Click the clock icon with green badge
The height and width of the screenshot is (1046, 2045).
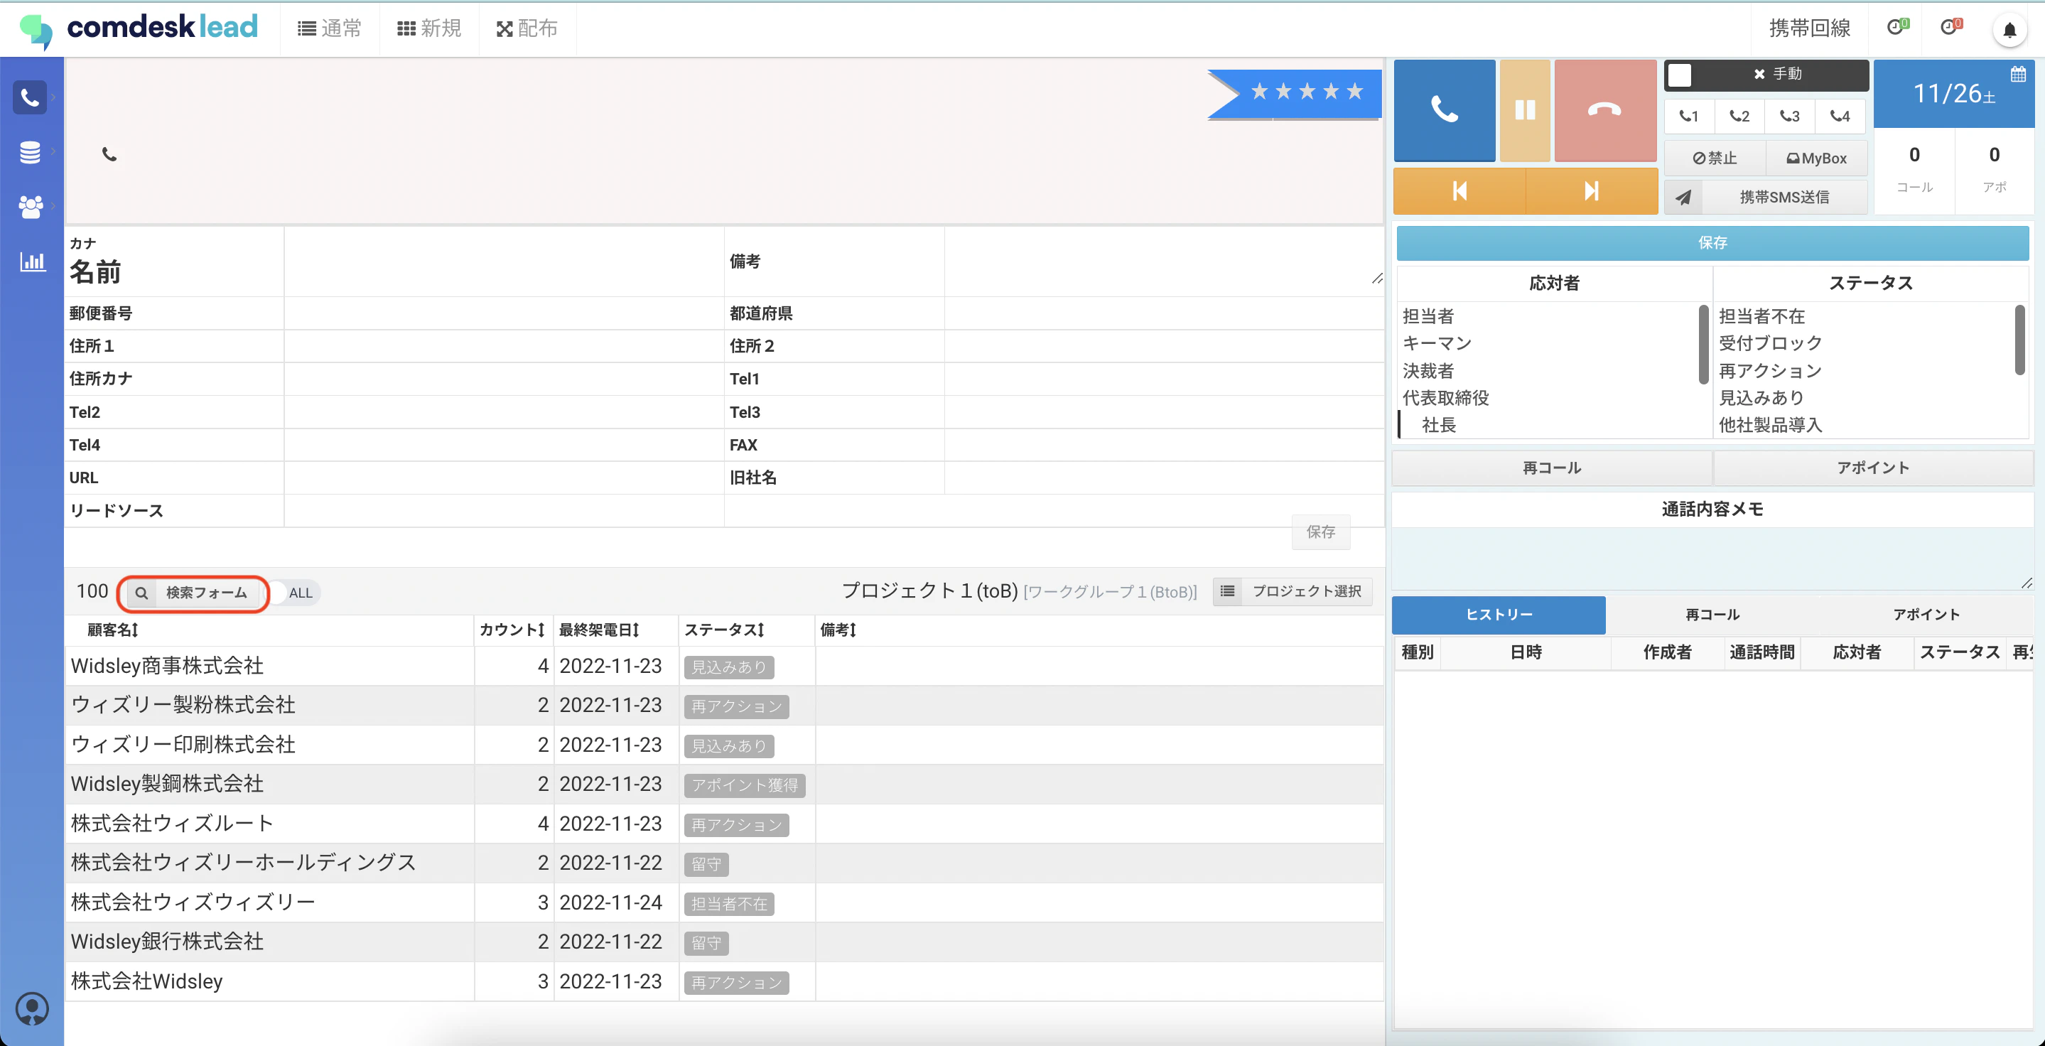[x=1897, y=28]
